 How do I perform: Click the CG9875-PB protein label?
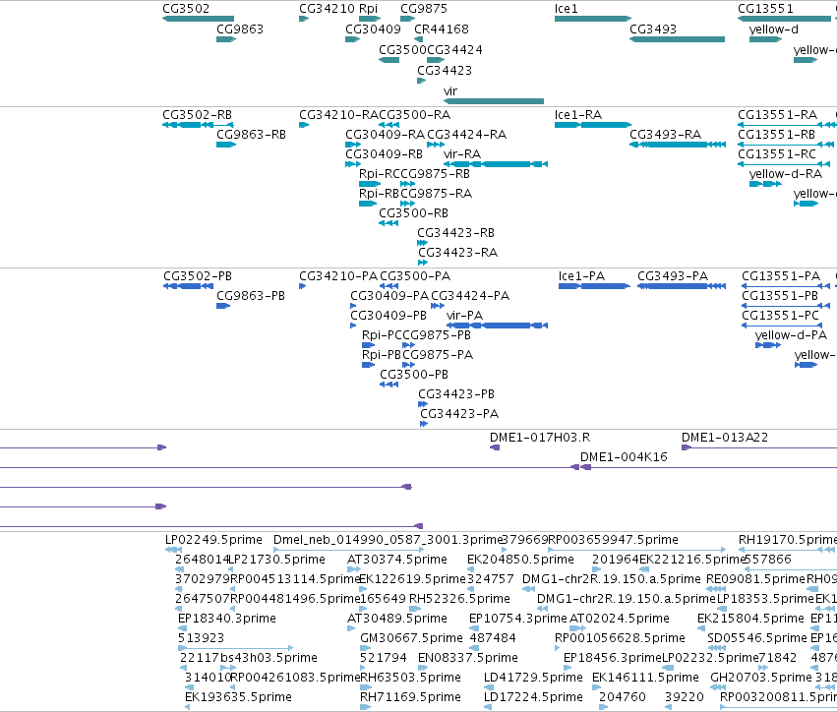[x=437, y=335]
